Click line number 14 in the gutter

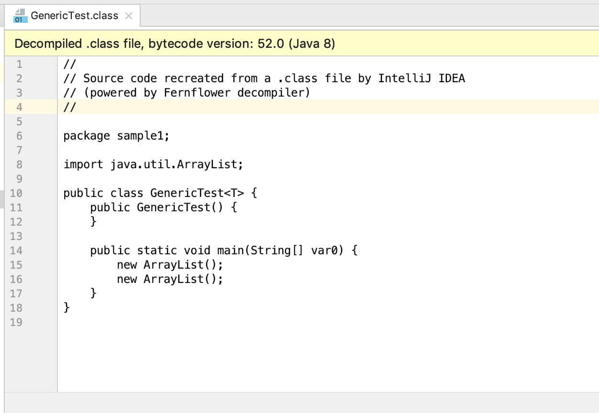(x=16, y=250)
